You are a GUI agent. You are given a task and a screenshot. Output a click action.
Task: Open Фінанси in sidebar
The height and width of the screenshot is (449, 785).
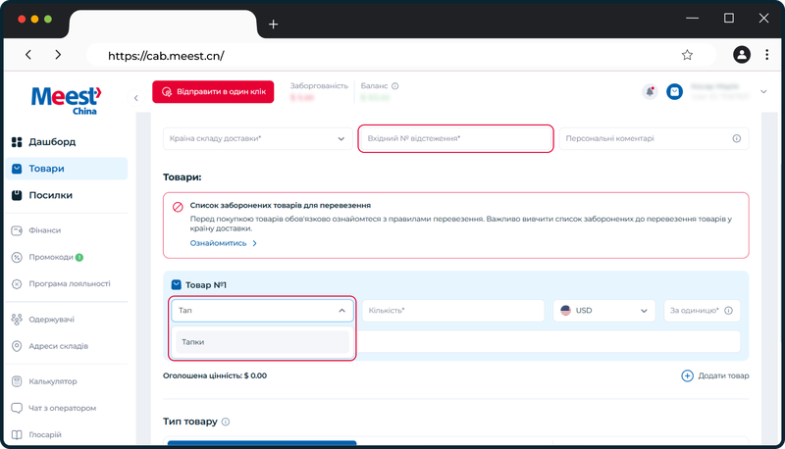tap(44, 230)
